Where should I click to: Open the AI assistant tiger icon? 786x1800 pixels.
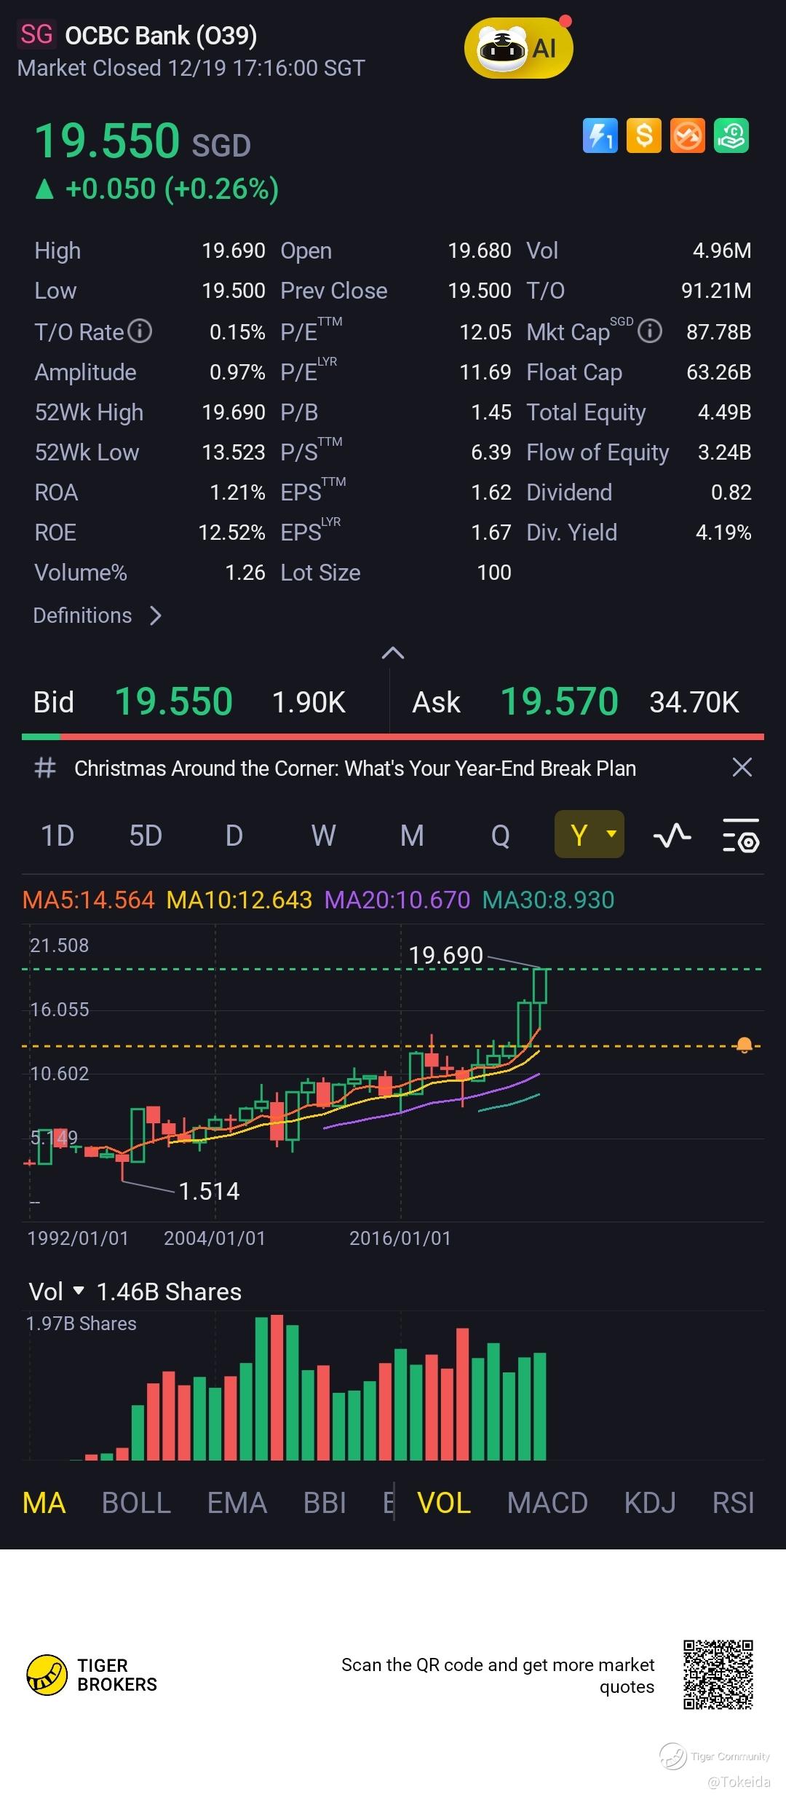[518, 48]
